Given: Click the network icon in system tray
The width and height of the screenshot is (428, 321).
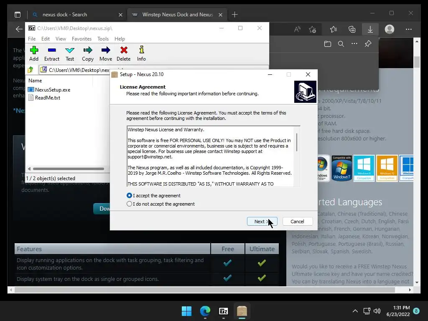Looking at the screenshot, I should (367, 311).
